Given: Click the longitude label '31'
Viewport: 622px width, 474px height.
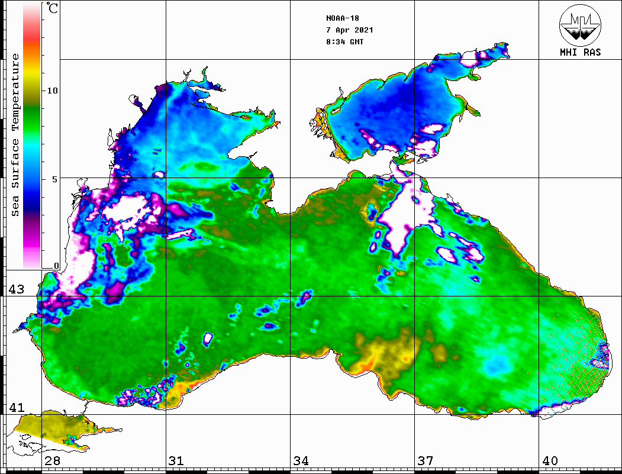Looking at the screenshot, I should 176,460.
